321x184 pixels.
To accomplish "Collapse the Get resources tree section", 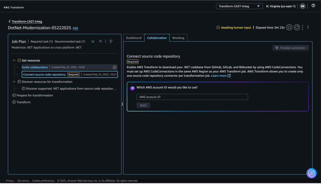I will [x=14, y=60].
